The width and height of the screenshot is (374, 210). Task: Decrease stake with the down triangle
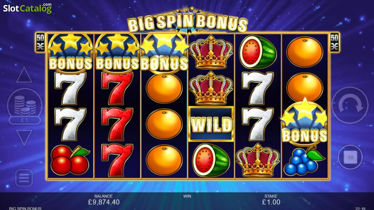pos(24,138)
